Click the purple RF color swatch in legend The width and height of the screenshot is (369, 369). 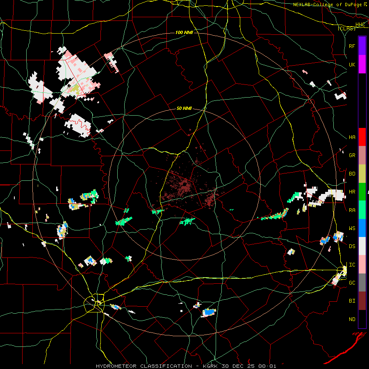click(x=362, y=46)
